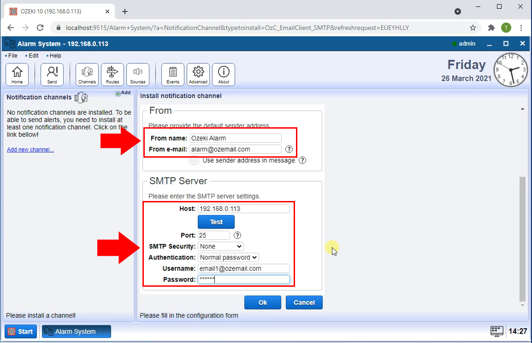Maximize the Alarm System inner window

coord(506,43)
